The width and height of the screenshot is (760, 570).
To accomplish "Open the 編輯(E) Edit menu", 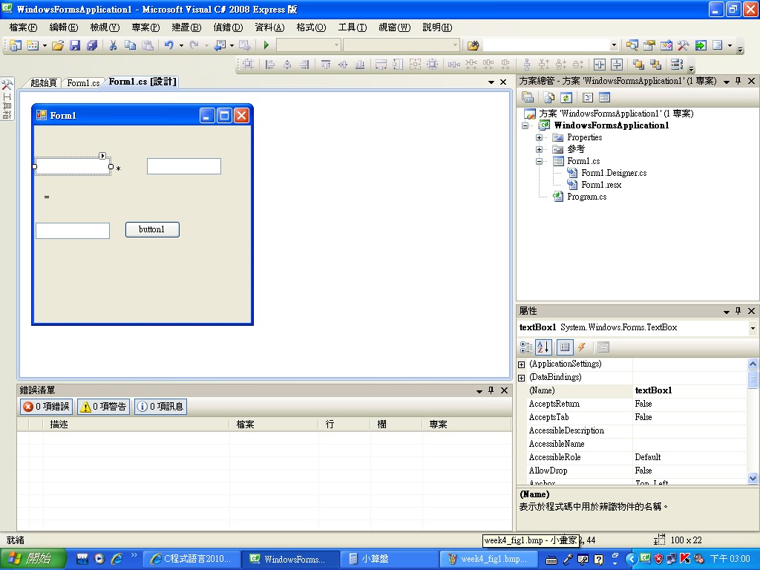I will coord(64,27).
